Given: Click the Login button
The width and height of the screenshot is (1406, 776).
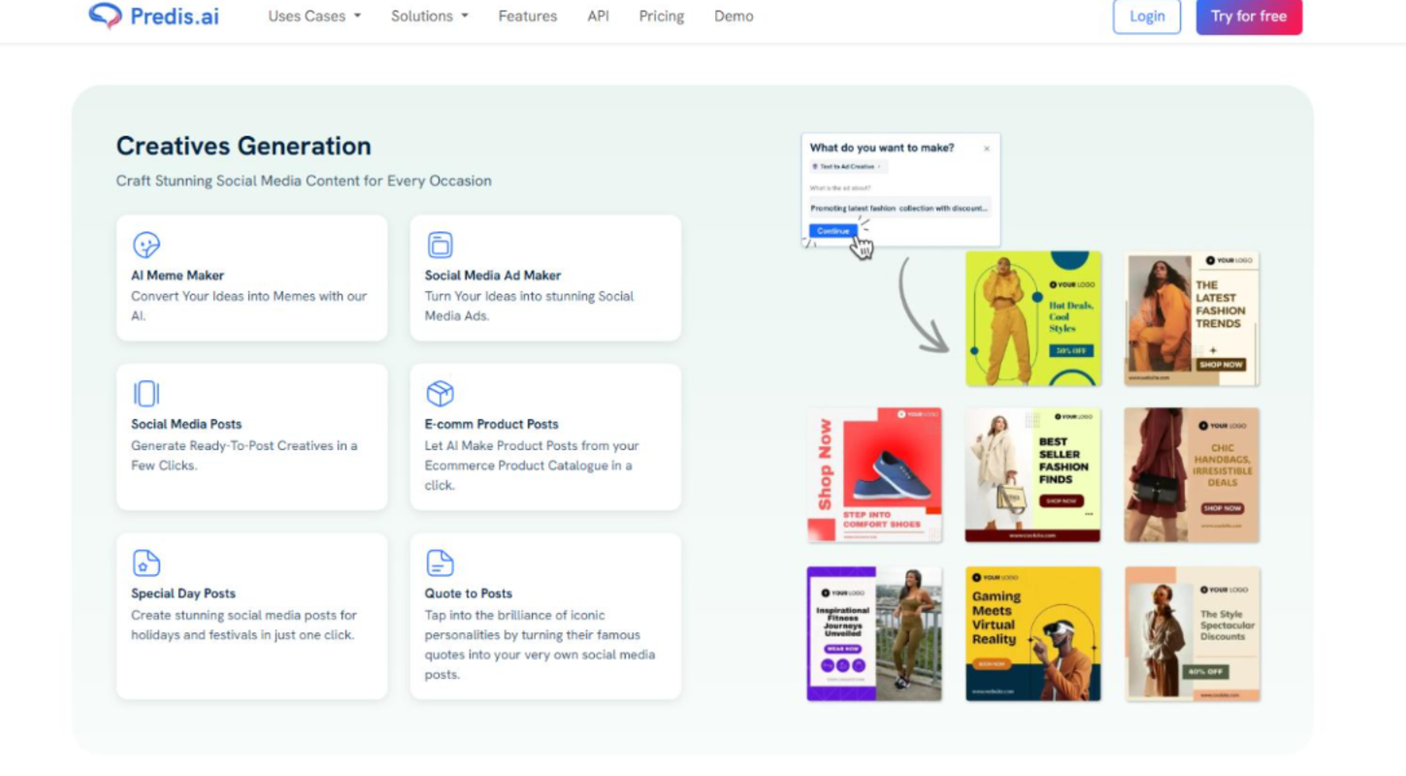Looking at the screenshot, I should 1147,16.
